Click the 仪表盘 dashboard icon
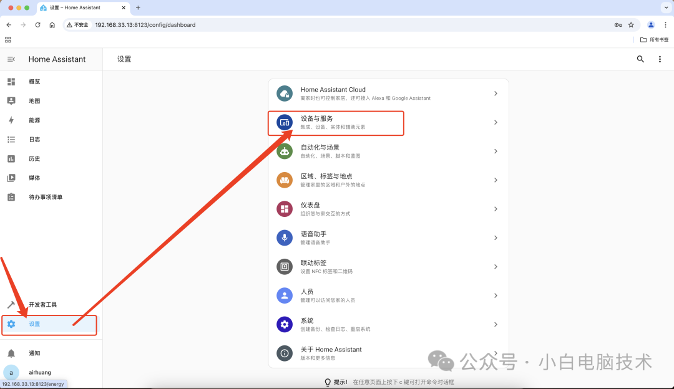The height and width of the screenshot is (389, 674). (x=285, y=209)
